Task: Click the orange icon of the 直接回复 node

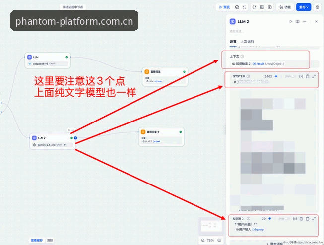Action: 147,72
